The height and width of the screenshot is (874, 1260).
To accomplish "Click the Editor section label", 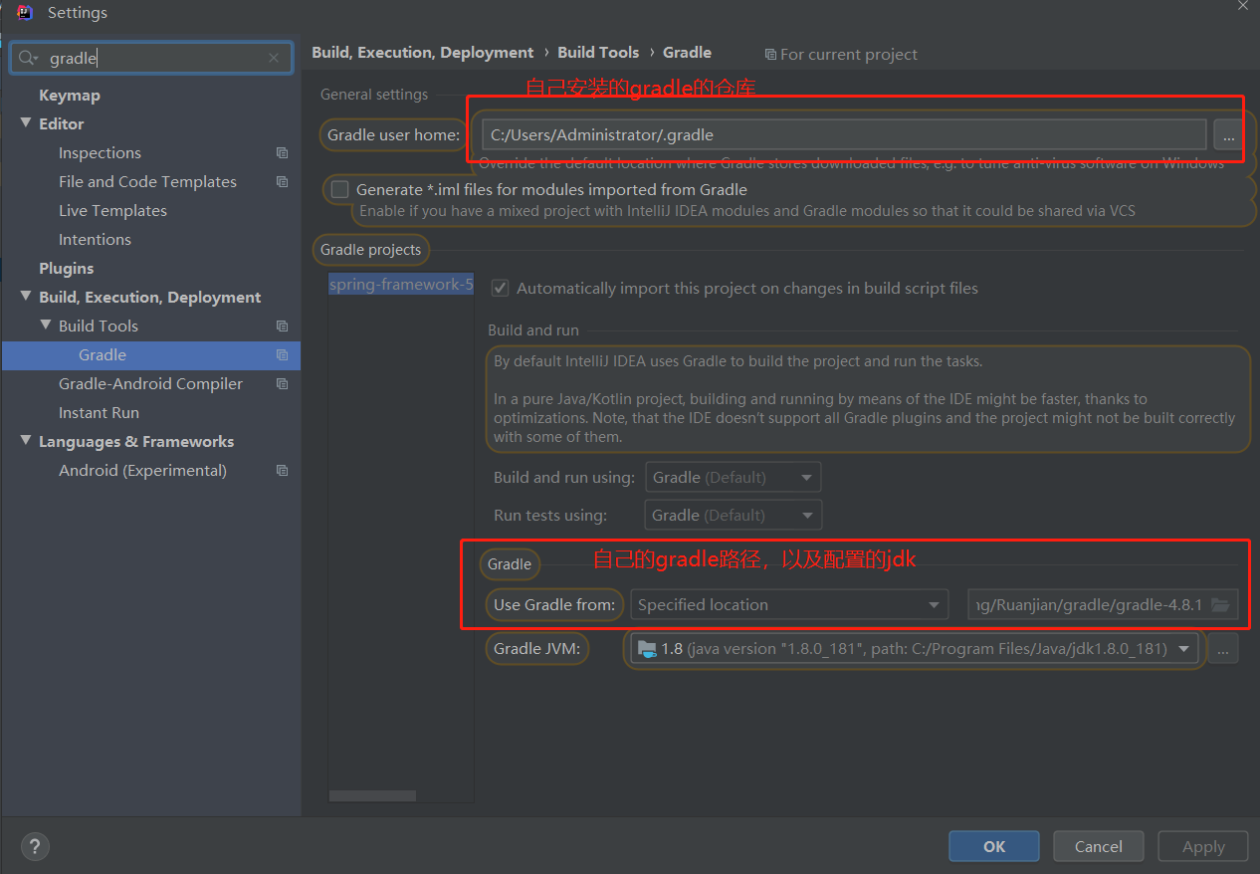I will pyautogui.click(x=62, y=124).
